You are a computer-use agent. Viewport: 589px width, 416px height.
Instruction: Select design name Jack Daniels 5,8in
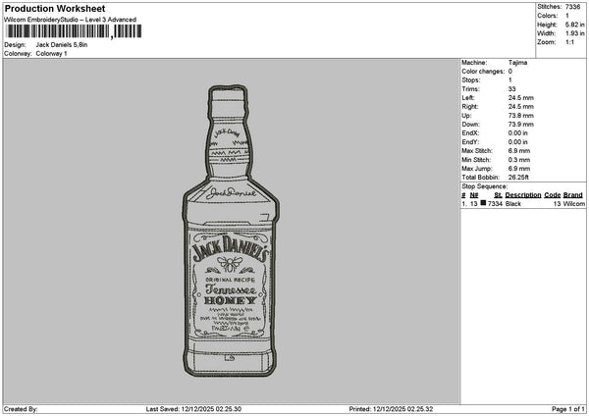pyautogui.click(x=62, y=45)
